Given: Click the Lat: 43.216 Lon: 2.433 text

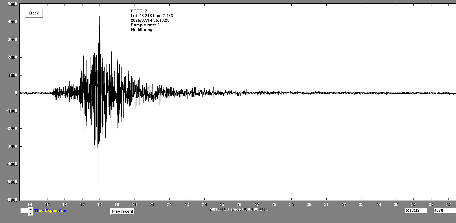Looking at the screenshot, I should (152, 16).
